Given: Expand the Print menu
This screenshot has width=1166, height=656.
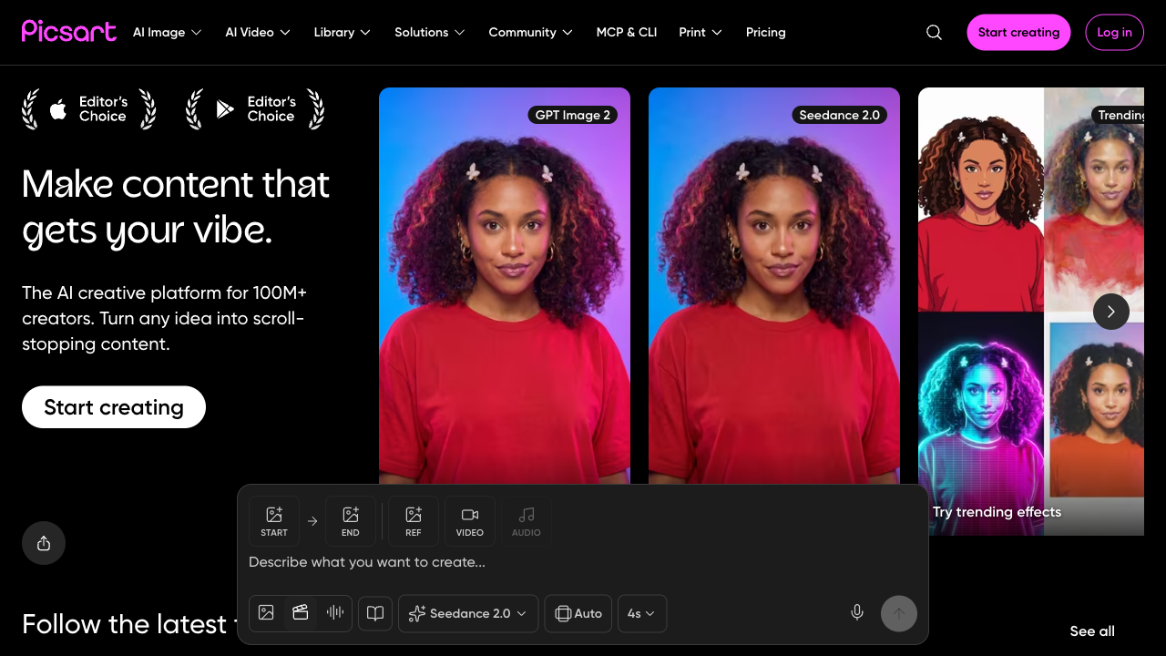Looking at the screenshot, I should (x=701, y=32).
